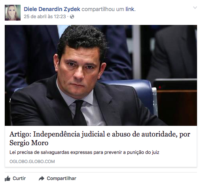Click the "compartilhou um" text in header
This screenshot has width=201, height=184.
coord(103,9)
